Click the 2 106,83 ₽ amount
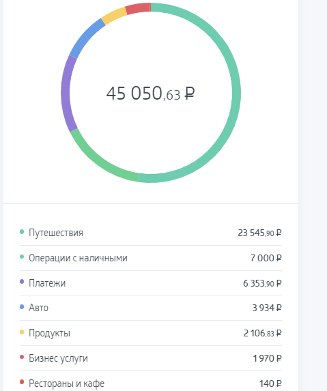Viewport: 327px width, 391px height. coord(263,333)
